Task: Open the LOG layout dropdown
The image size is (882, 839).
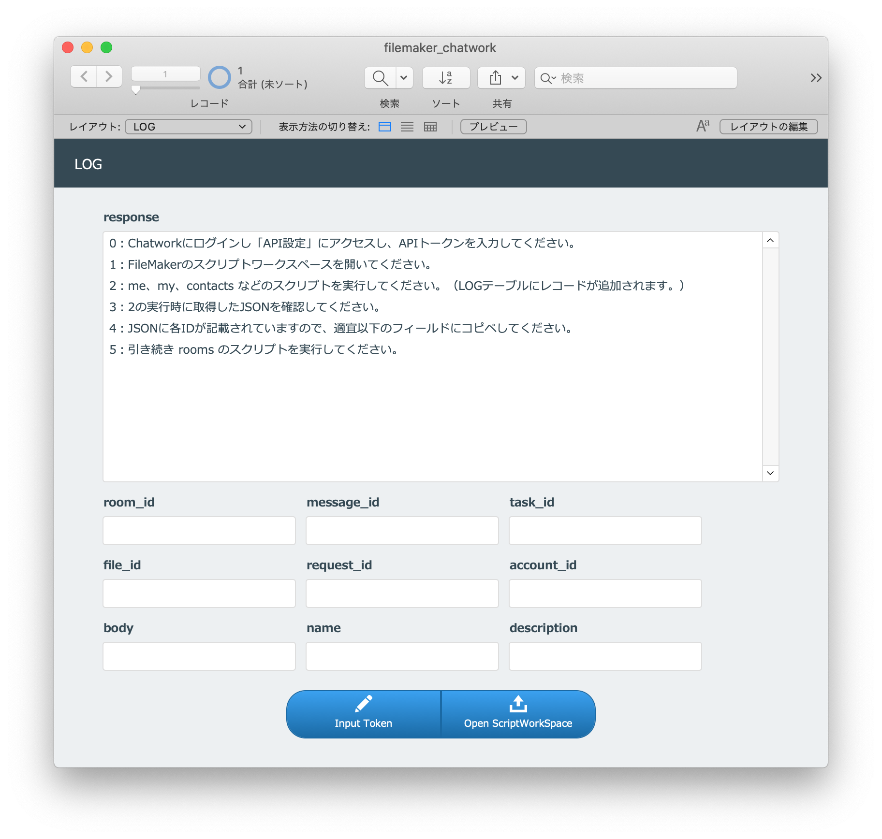Action: point(189,127)
